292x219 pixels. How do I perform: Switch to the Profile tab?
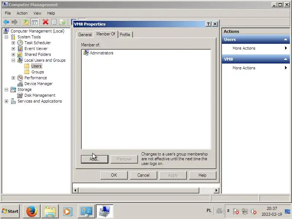(125, 35)
